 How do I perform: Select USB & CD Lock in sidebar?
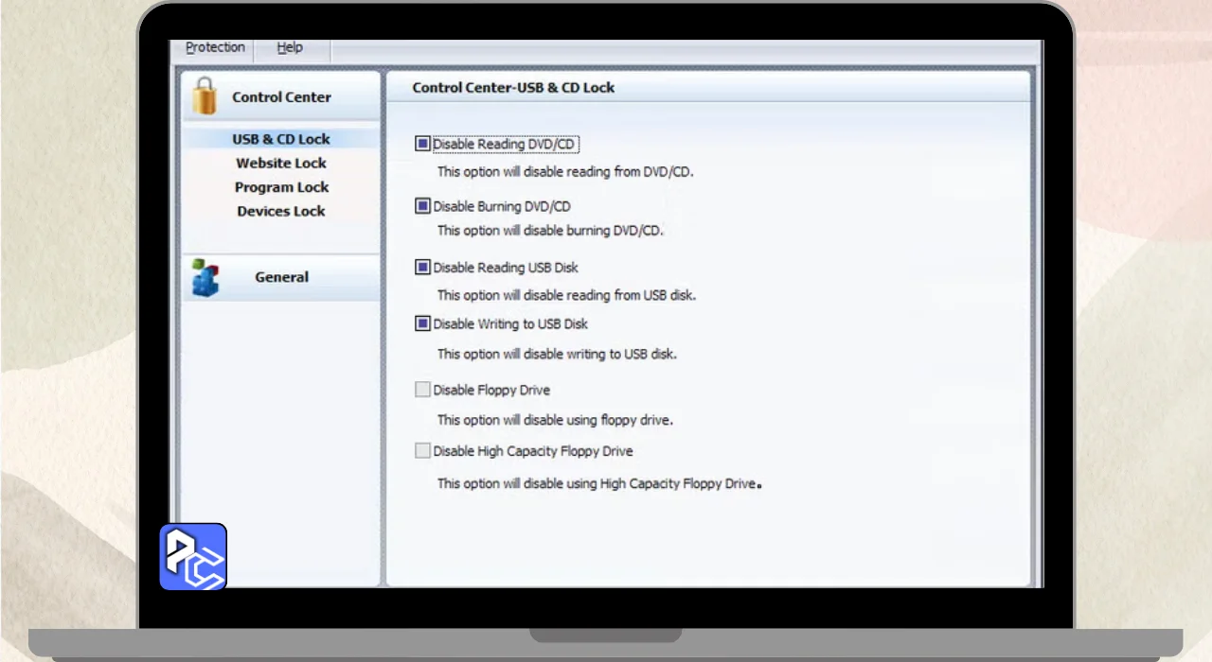[x=281, y=139]
